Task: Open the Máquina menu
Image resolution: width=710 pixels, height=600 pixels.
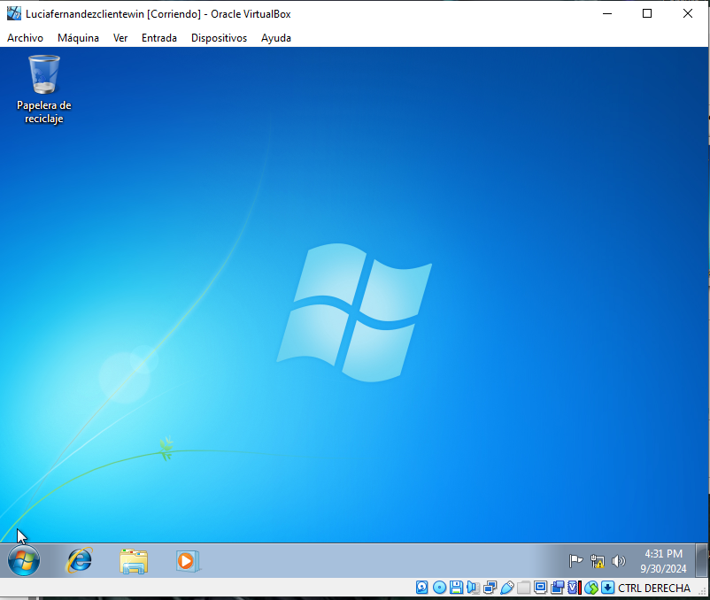Action: (x=78, y=38)
